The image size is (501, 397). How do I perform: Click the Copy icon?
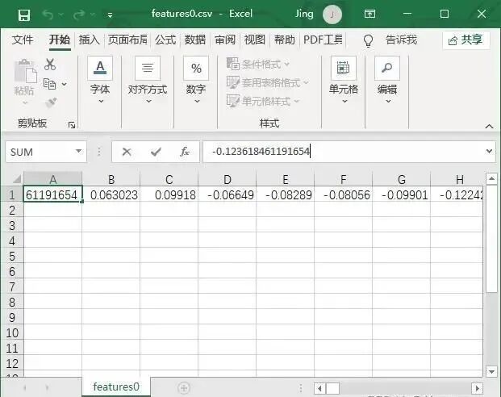click(x=49, y=84)
